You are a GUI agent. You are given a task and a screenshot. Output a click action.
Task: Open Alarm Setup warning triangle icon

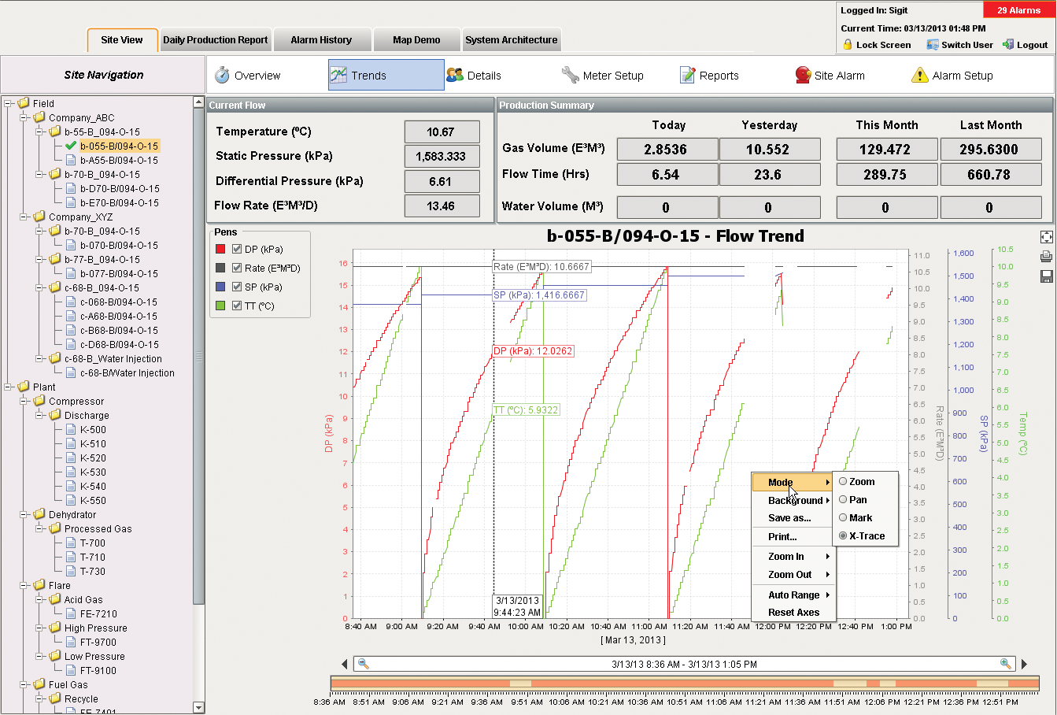[919, 75]
